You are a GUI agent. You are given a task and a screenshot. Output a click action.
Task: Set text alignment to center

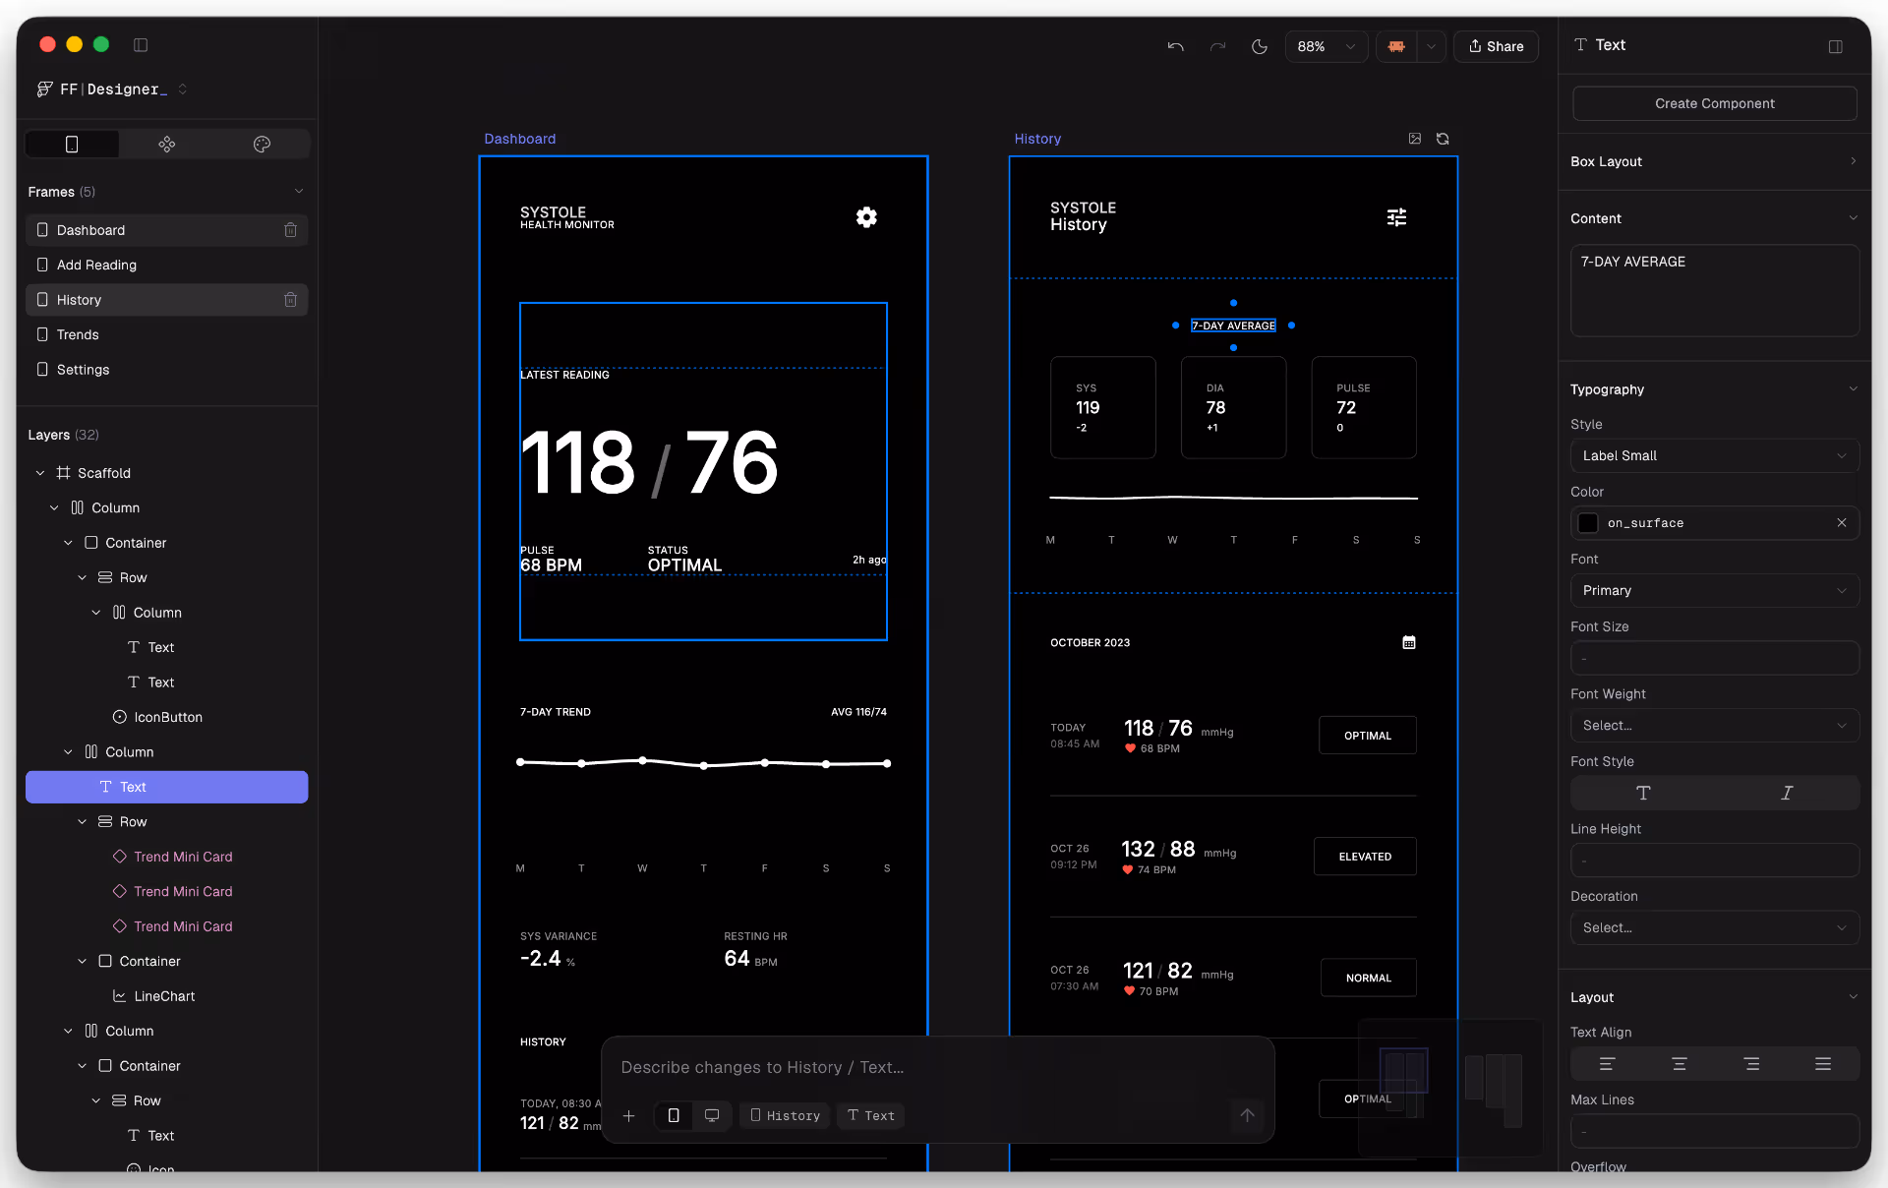(1679, 1063)
